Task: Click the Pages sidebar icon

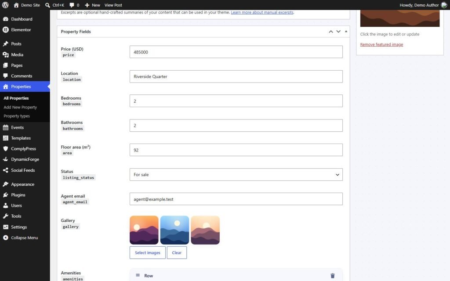Action: point(5,65)
